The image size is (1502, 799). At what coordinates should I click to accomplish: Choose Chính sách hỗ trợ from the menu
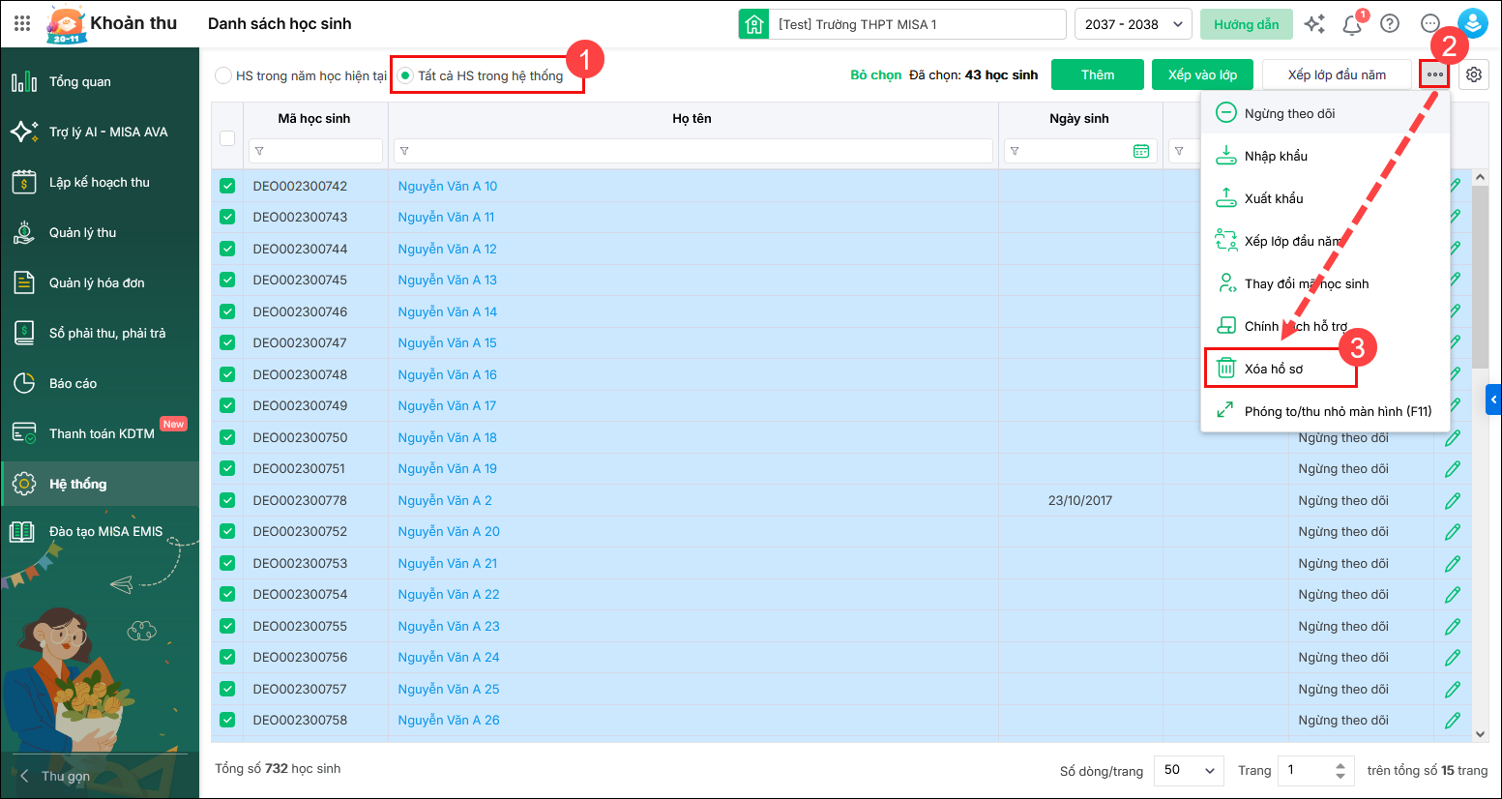tap(1325, 326)
